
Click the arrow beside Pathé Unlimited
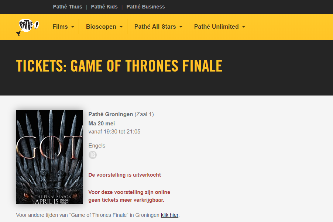244,27
